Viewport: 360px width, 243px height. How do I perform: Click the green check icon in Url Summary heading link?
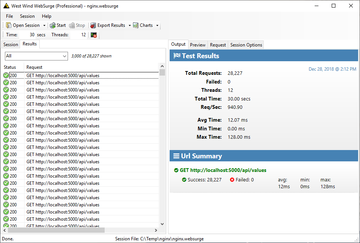point(176,170)
